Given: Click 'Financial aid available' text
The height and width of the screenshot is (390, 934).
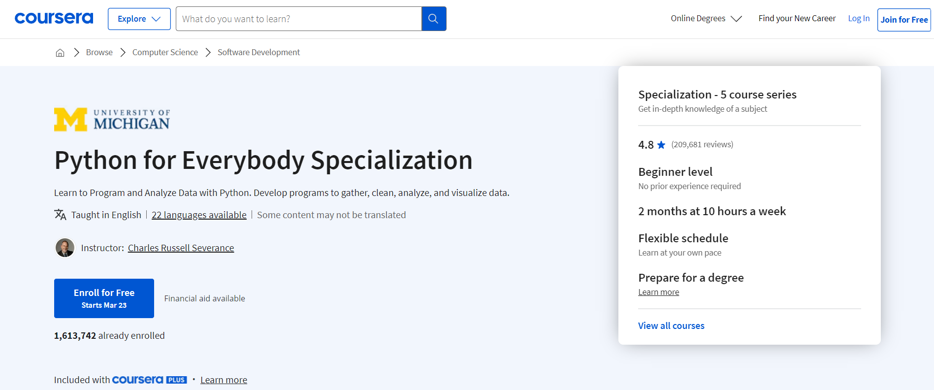Looking at the screenshot, I should pos(204,298).
